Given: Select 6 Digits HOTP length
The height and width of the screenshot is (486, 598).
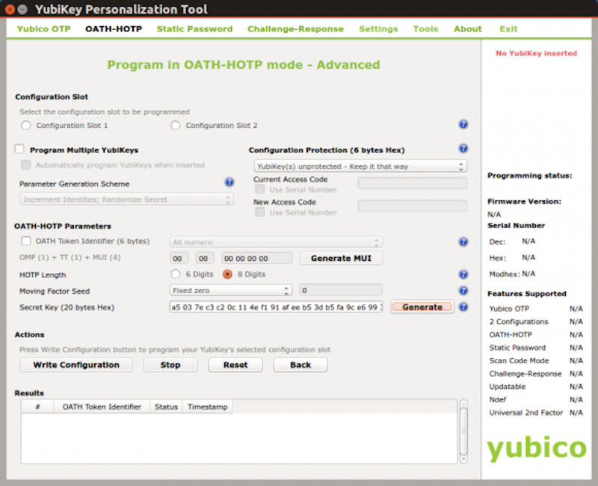Looking at the screenshot, I should (176, 274).
